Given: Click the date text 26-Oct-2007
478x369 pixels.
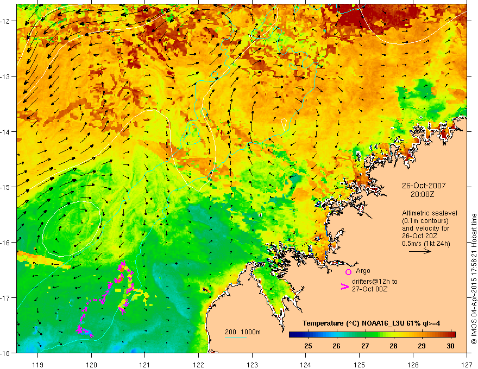Looking at the screenshot, I should coord(424,186).
